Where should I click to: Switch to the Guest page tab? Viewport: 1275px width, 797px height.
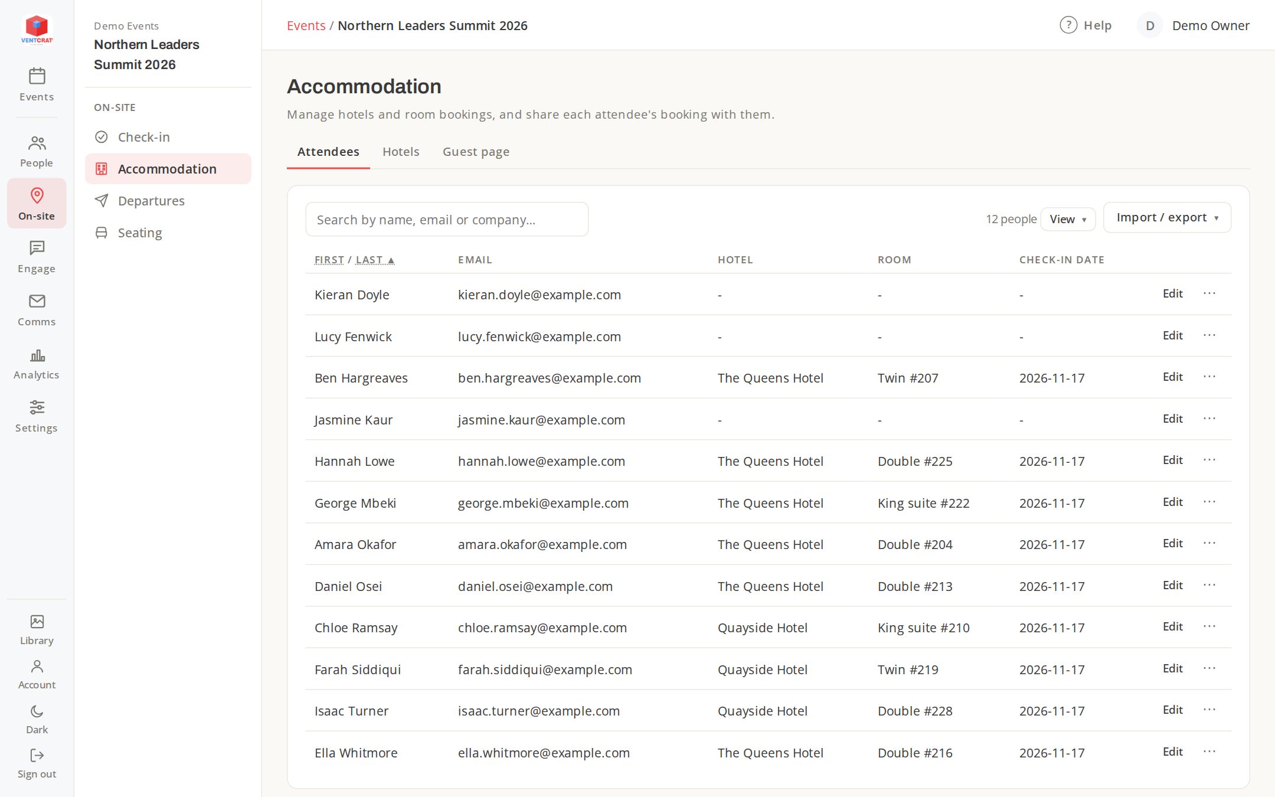(x=476, y=152)
